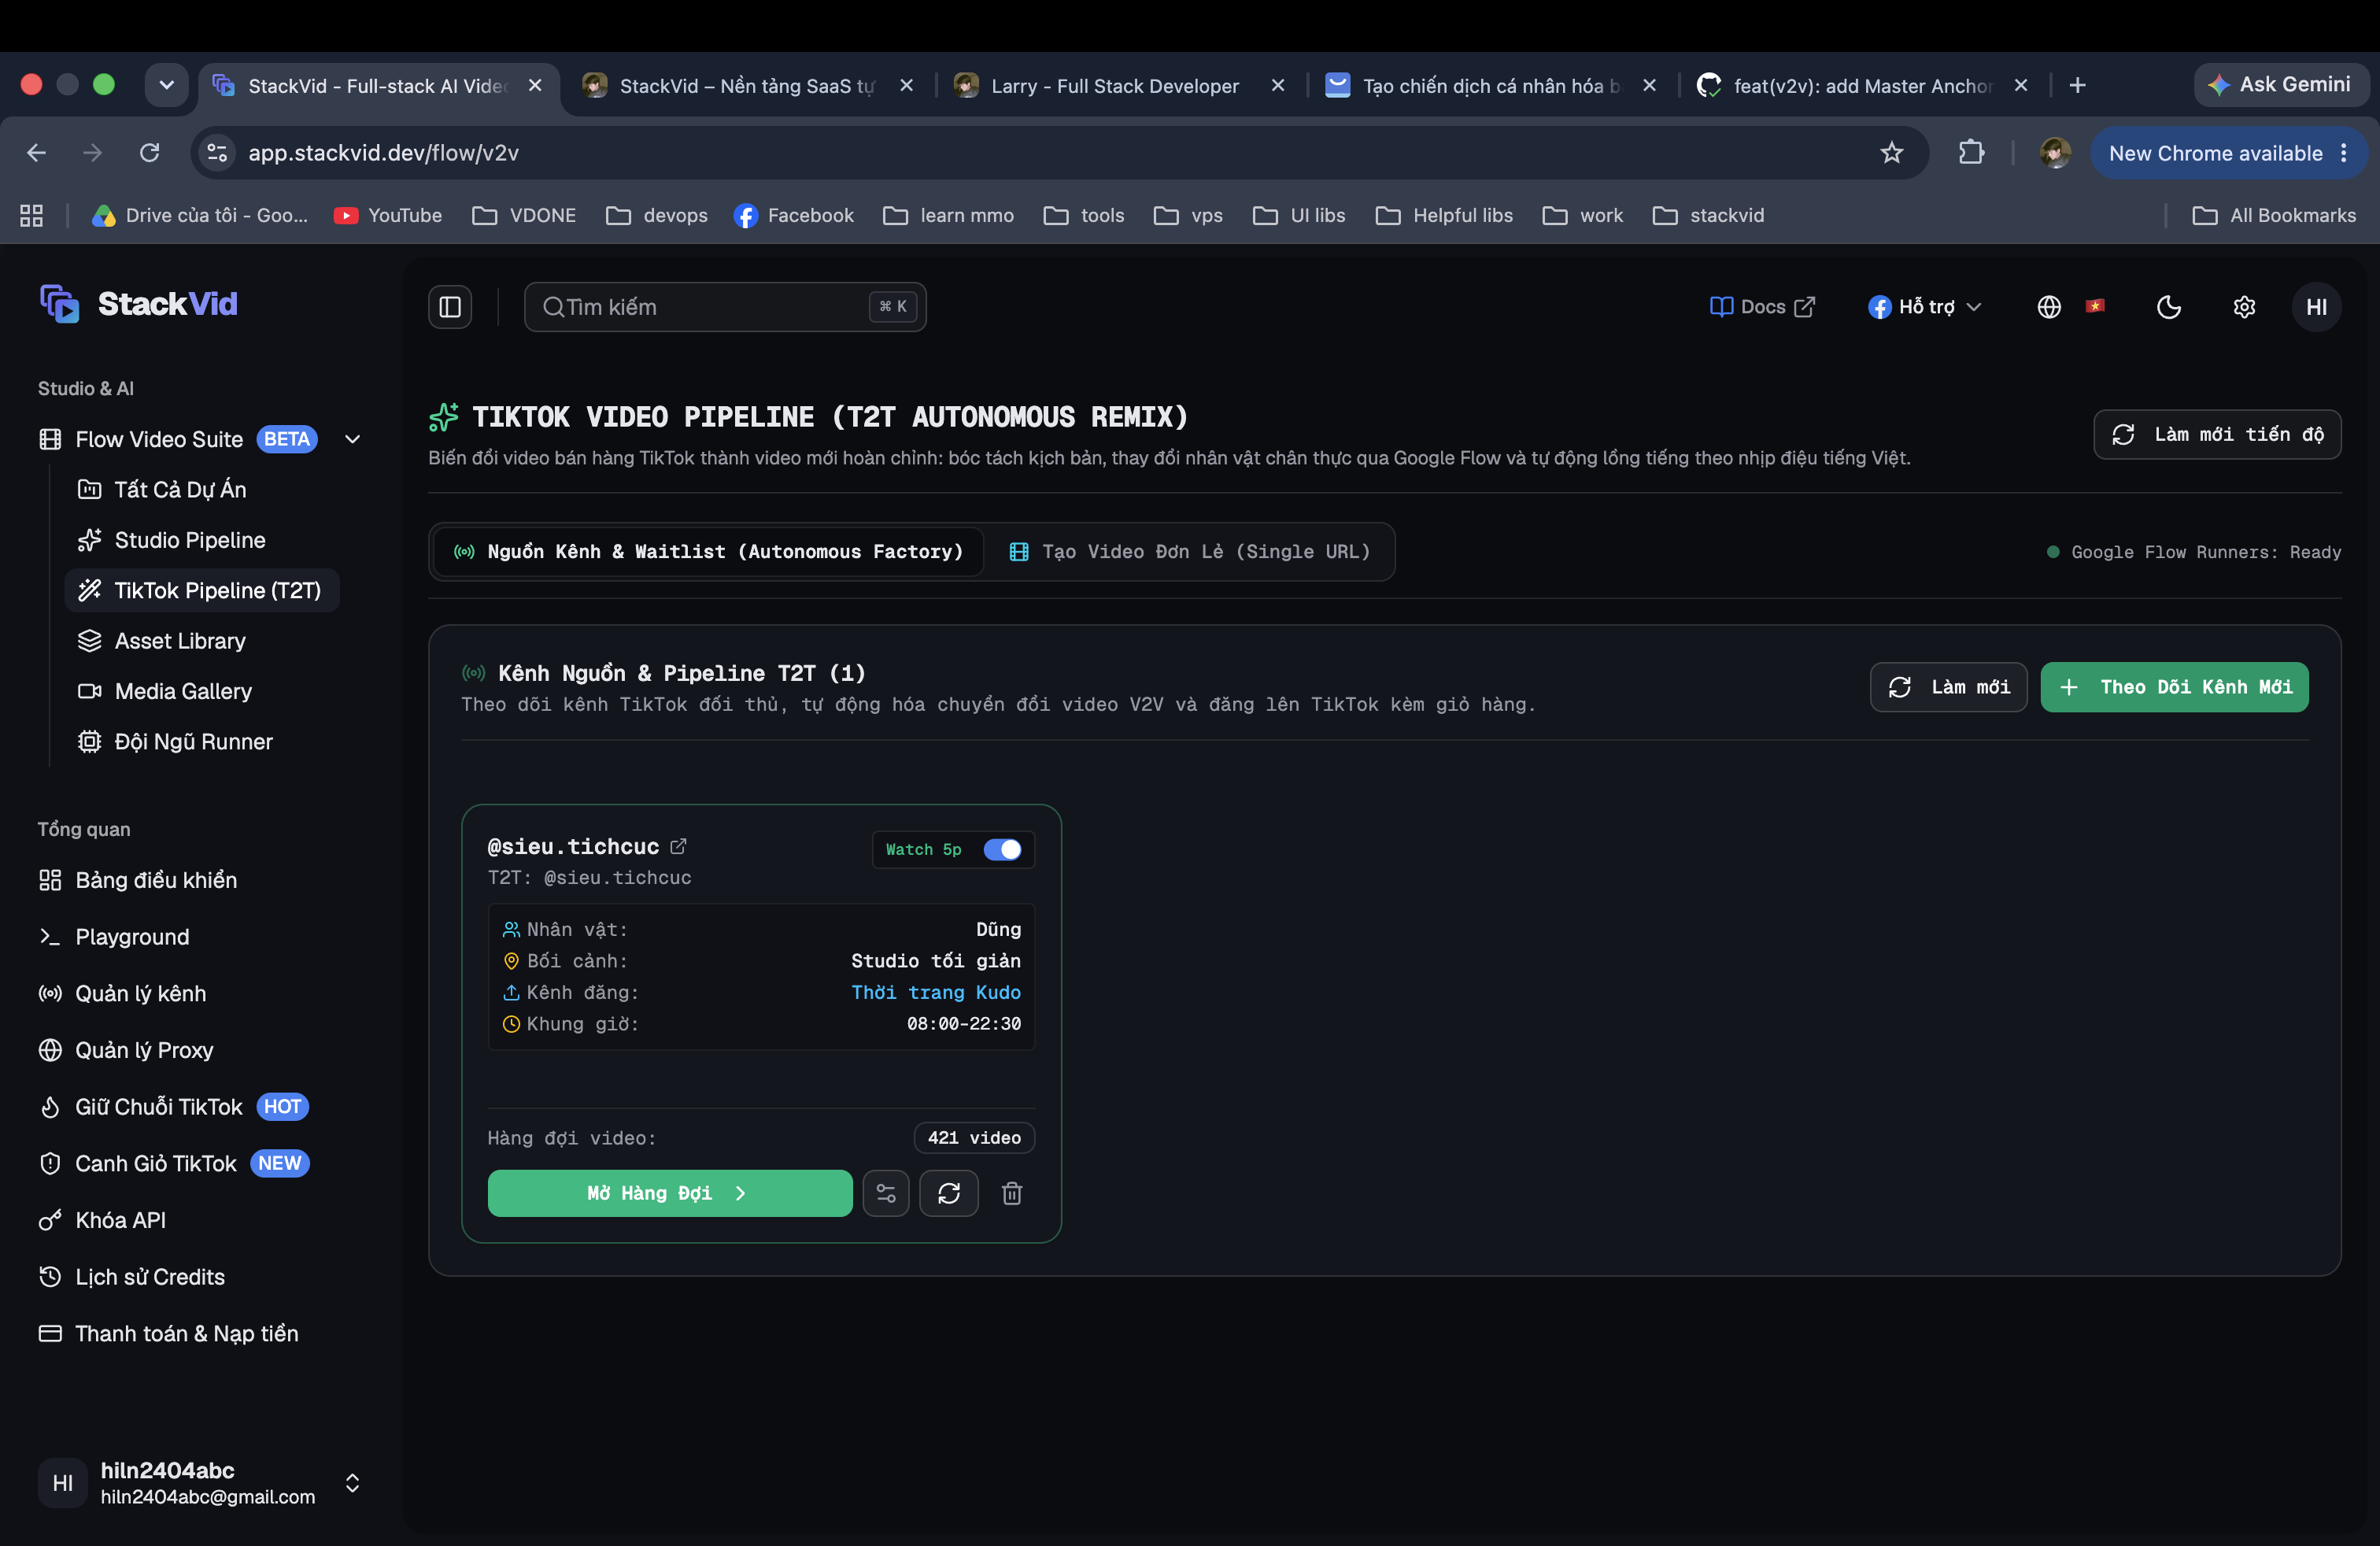Open Ask Gemini in Chrome
Image resolution: width=2380 pixels, height=1546 pixels.
[x=2281, y=85]
